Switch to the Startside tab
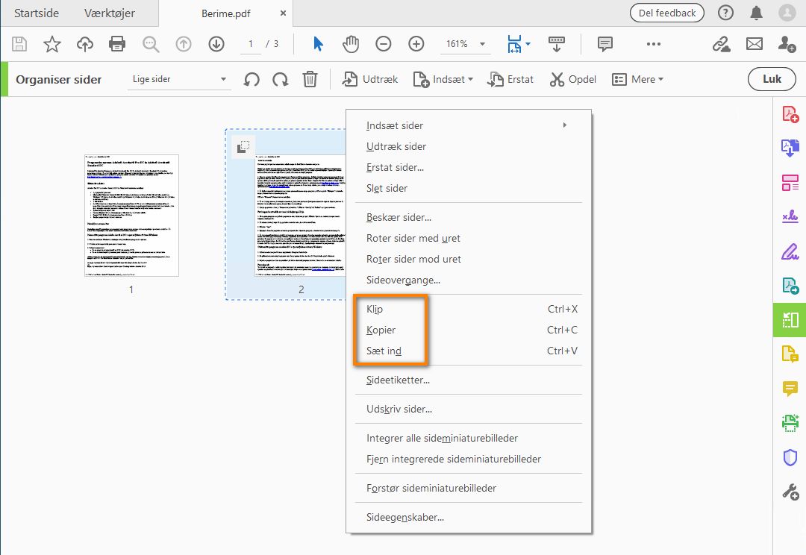This screenshot has height=555, width=806. (x=37, y=13)
